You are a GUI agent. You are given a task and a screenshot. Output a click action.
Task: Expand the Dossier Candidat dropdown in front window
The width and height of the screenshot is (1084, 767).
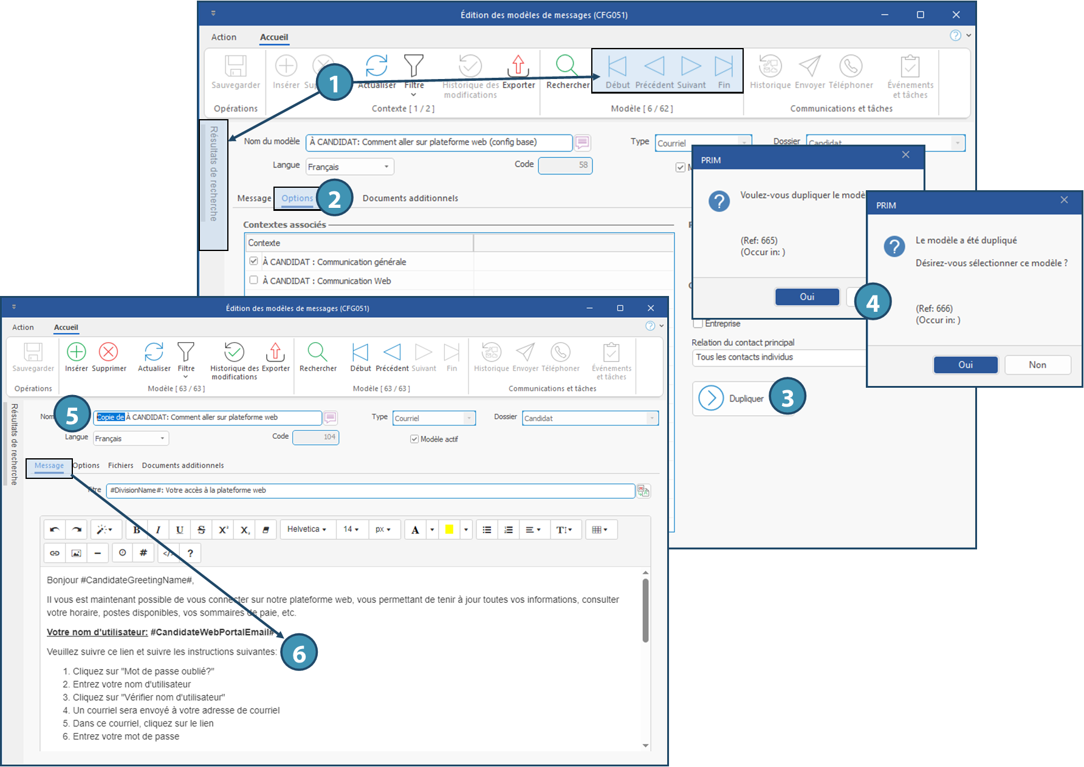[651, 418]
